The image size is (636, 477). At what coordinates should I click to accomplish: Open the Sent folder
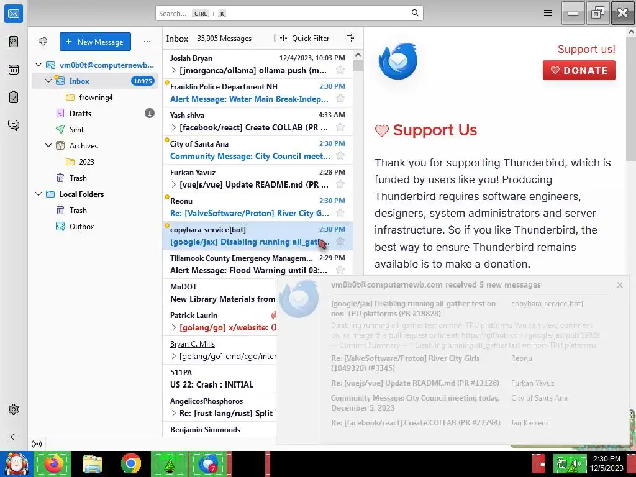[95, 129]
